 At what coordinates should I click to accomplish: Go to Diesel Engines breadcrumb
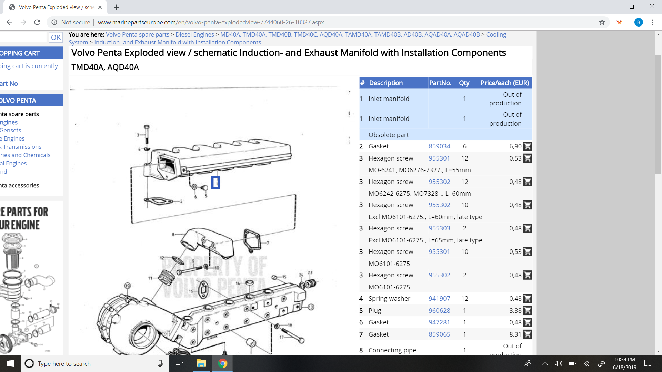point(194,34)
